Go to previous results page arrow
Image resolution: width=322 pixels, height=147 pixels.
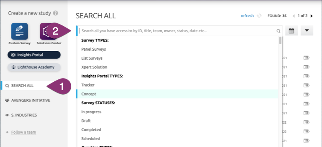pyautogui.click(x=294, y=16)
